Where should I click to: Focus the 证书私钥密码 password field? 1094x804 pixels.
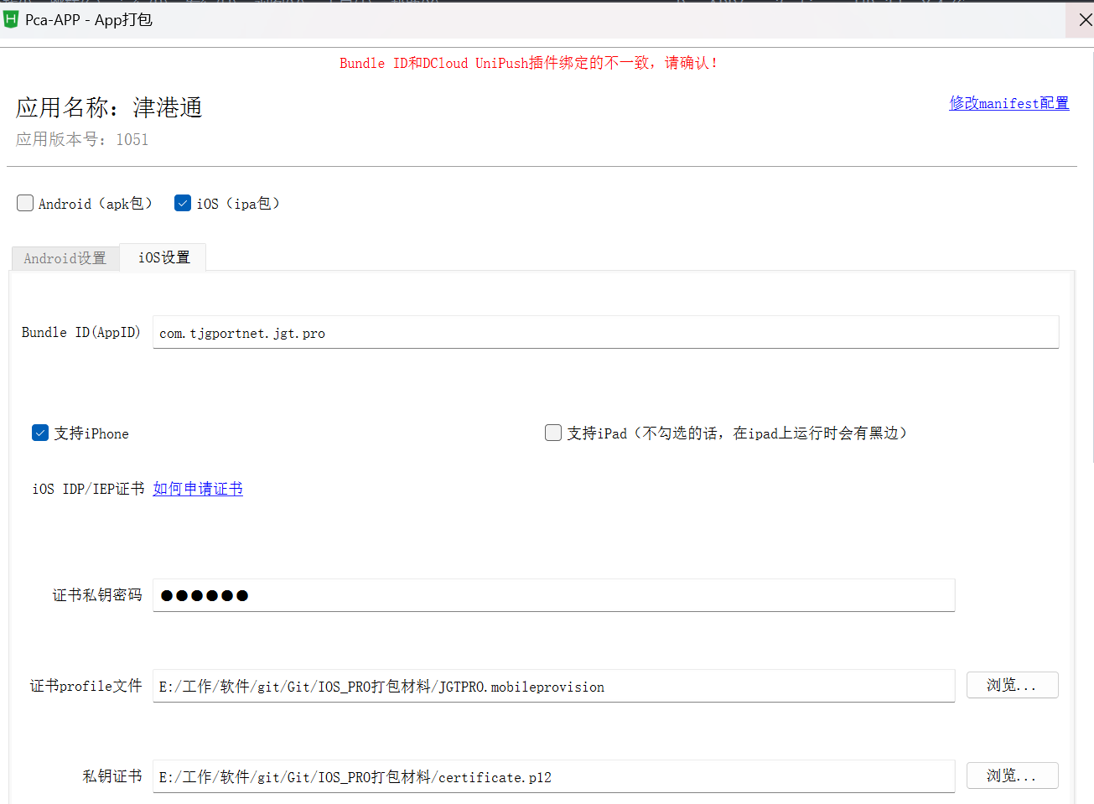[553, 595]
